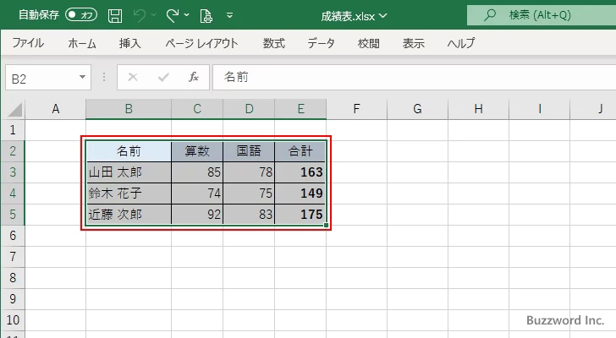
Task: Click the search magnifier icon
Action: 489,15
